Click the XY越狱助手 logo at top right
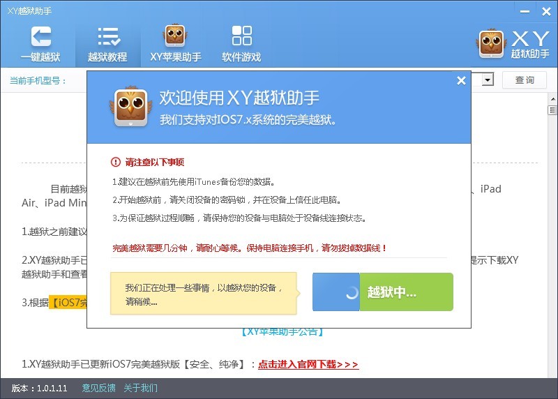The width and height of the screenshot is (558, 399). pos(513,44)
